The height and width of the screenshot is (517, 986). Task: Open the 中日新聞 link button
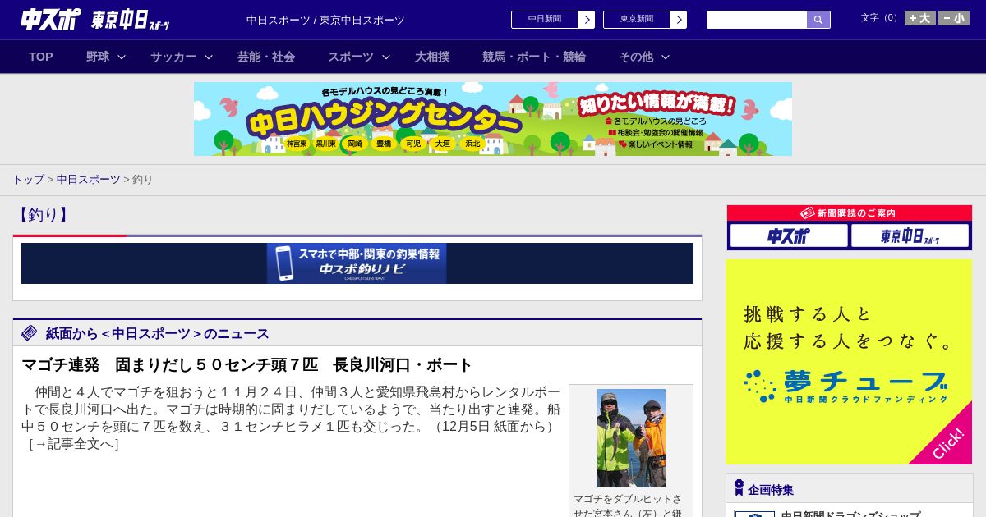click(545, 19)
